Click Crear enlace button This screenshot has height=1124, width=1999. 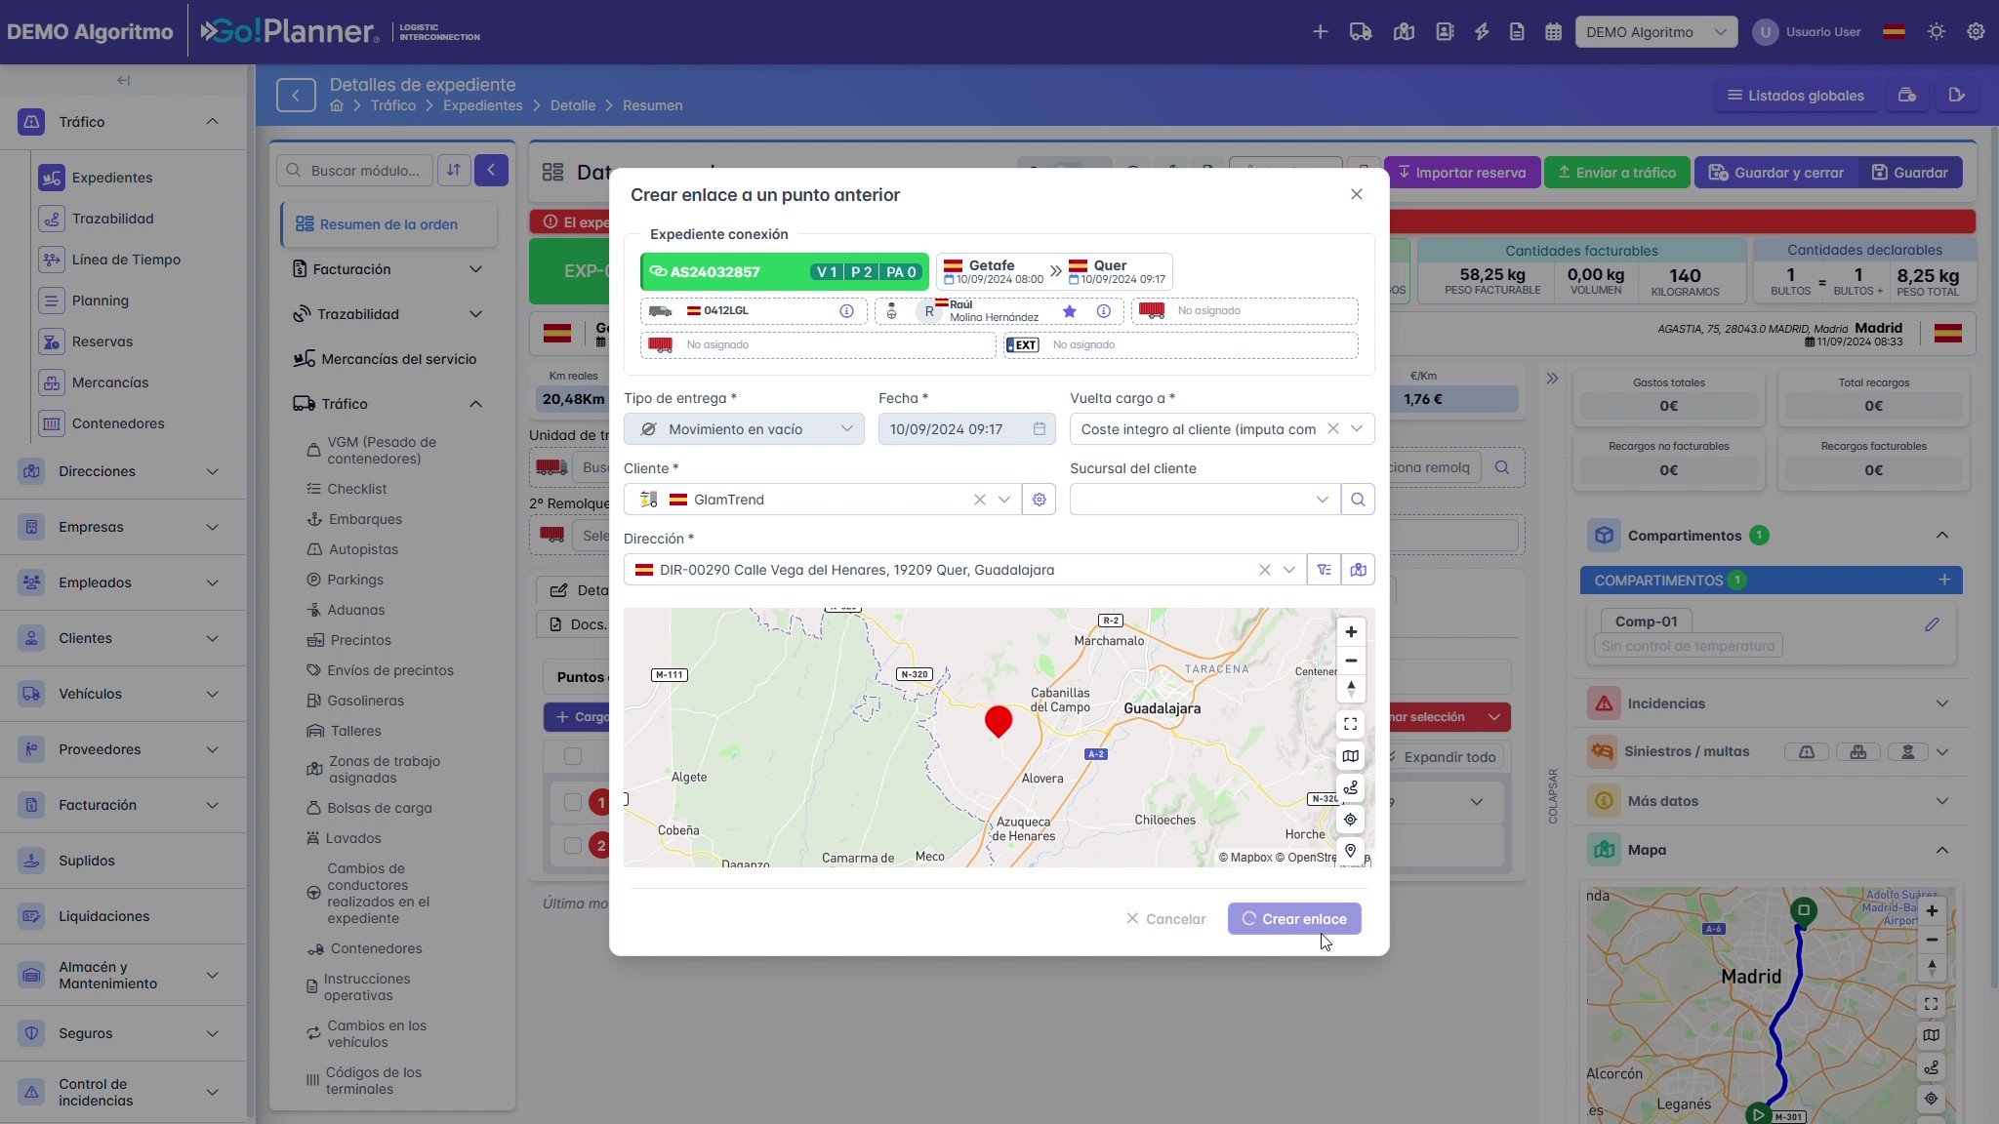coord(1293,919)
